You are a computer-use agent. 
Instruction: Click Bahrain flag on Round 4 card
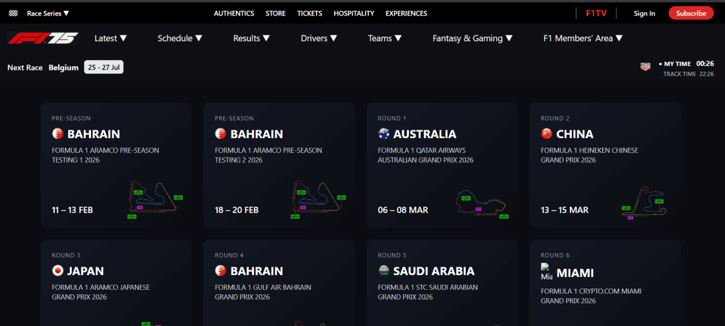(x=220, y=270)
